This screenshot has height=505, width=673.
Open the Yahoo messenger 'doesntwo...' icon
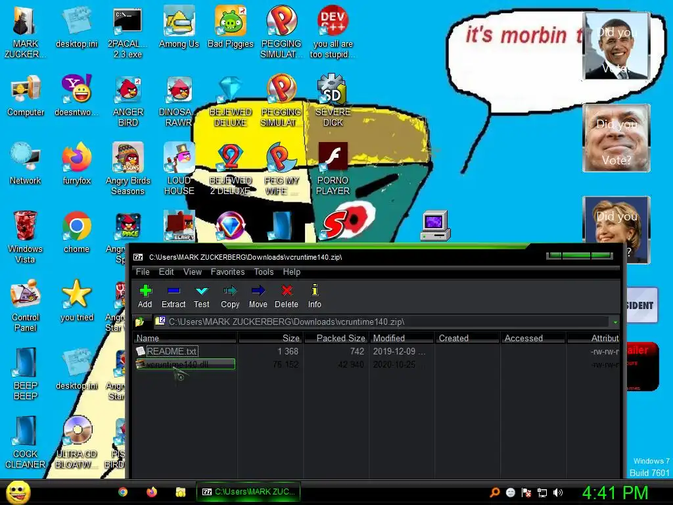[x=76, y=95]
